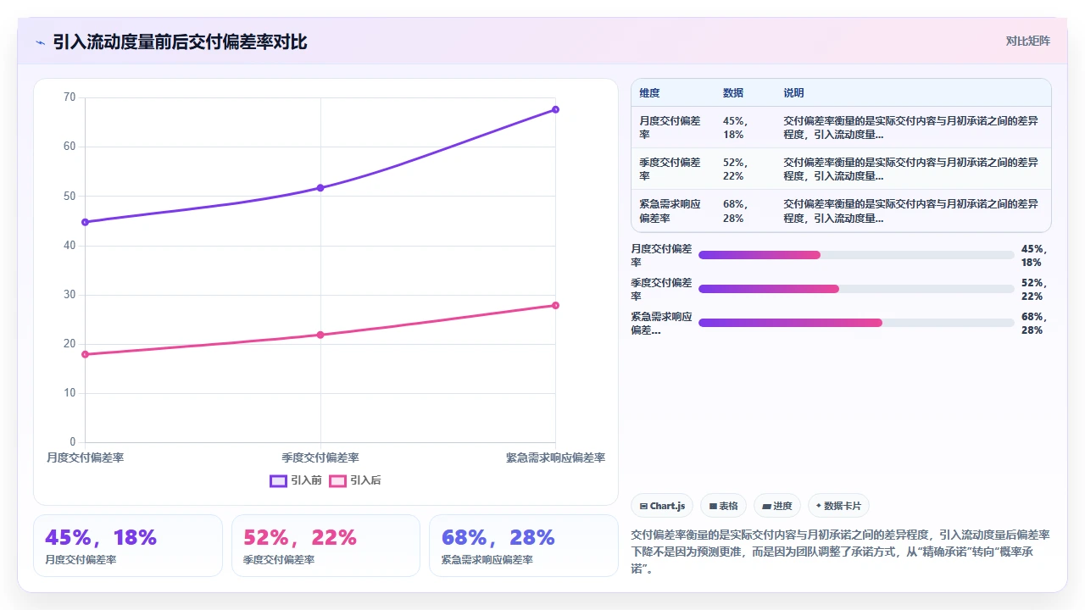This screenshot has height=610, width=1085.
Task: Click the pink line point at 月度交付偏差率
Action: point(85,354)
